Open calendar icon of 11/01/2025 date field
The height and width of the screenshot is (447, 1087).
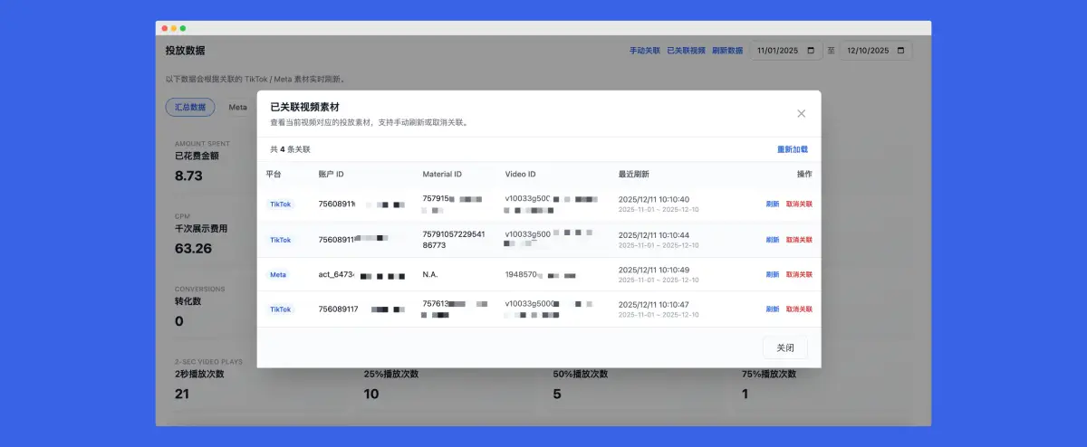coord(810,51)
